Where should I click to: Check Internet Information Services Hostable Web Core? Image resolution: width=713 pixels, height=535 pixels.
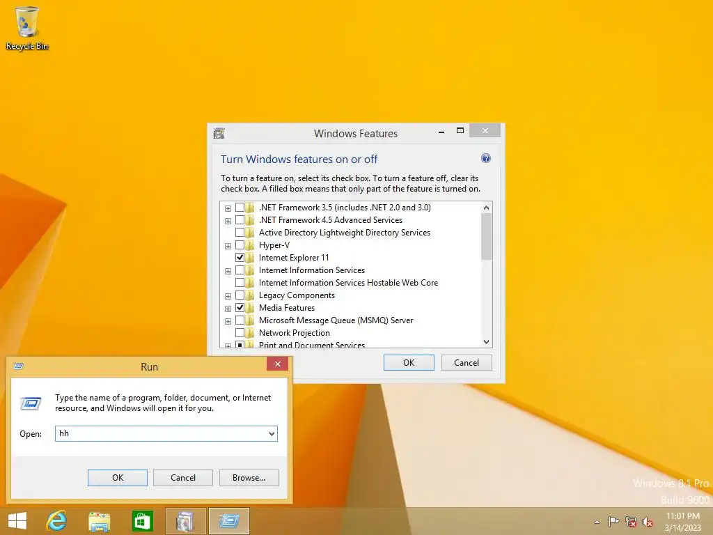coord(240,283)
